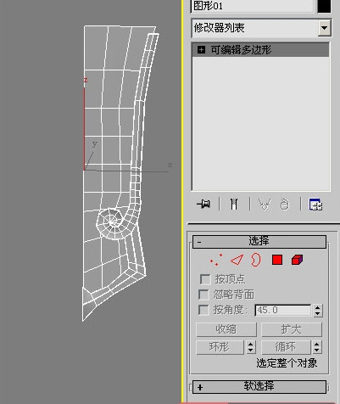The width and height of the screenshot is (340, 404).
Task: Enable 按顶点 checkbox
Action: (205, 279)
